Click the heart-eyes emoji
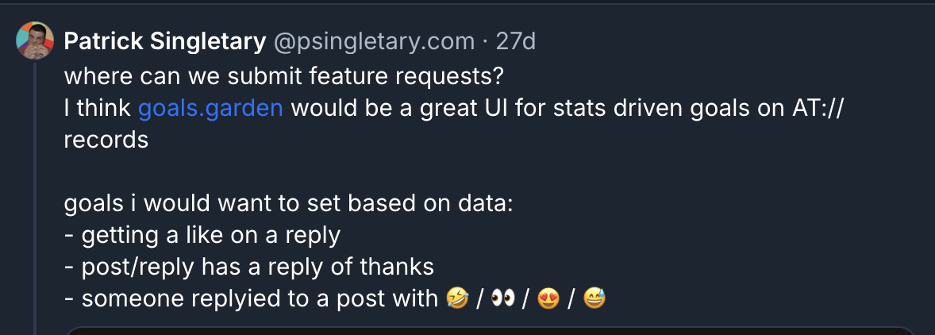 click(548, 298)
